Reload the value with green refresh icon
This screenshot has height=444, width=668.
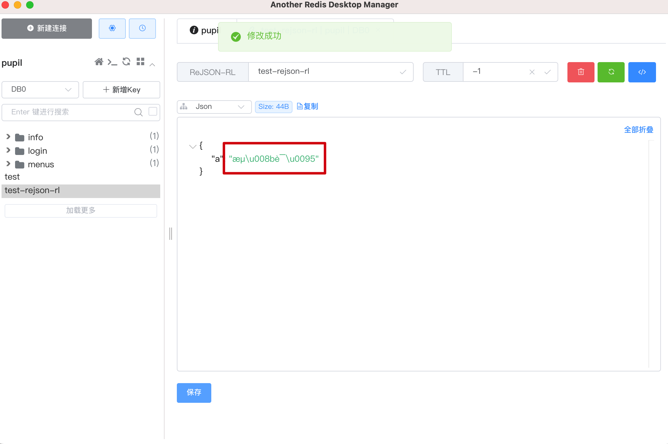pos(611,72)
